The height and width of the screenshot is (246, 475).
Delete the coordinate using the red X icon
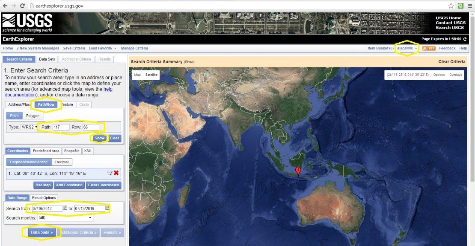116,173
